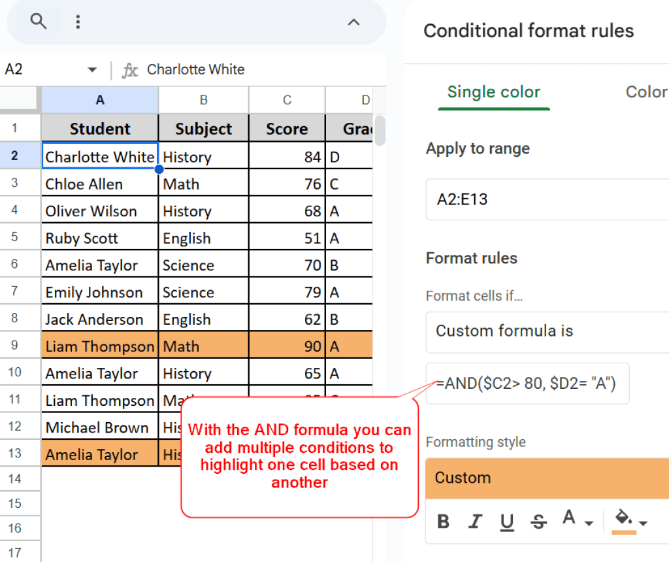Screen dimensions: 669x562
Task: Select the search icon in the toolbar
Action: click(38, 21)
